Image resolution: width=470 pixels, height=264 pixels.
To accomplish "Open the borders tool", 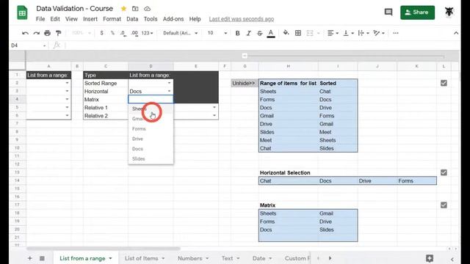I will (298, 33).
